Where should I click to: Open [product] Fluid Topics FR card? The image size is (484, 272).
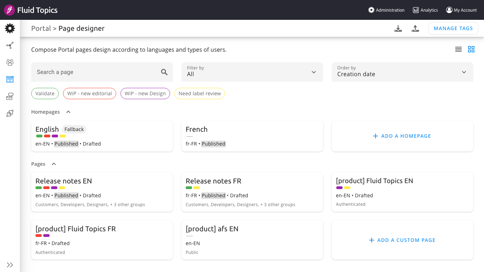102,240
